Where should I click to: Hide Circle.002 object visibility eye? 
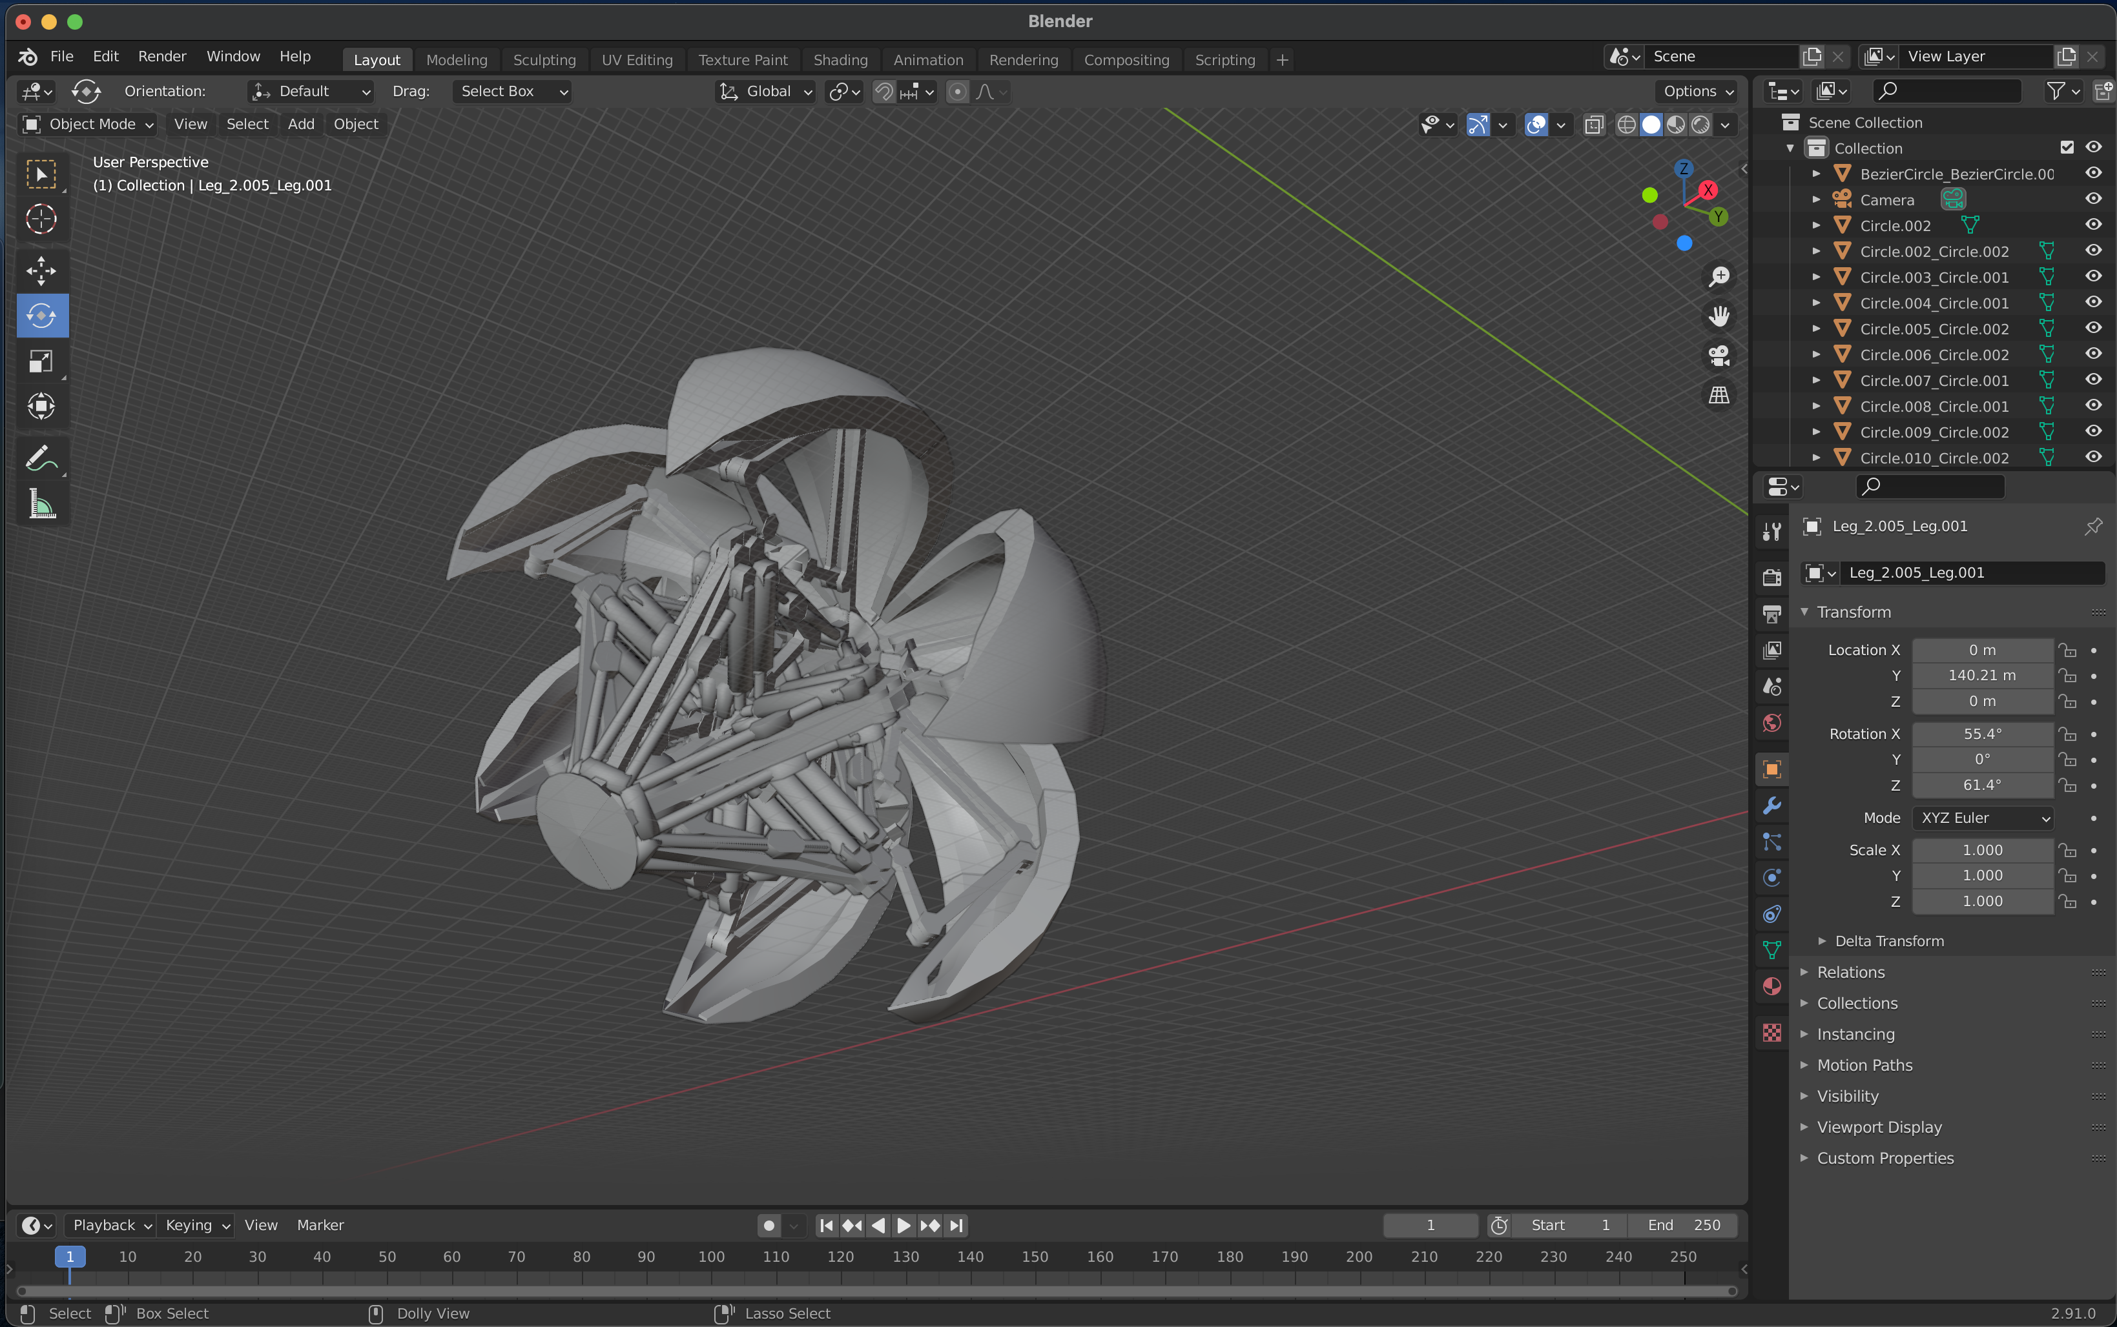[2093, 225]
